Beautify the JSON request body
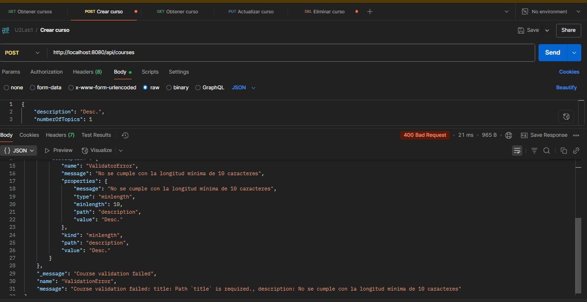This screenshot has height=302, width=587. tap(567, 87)
